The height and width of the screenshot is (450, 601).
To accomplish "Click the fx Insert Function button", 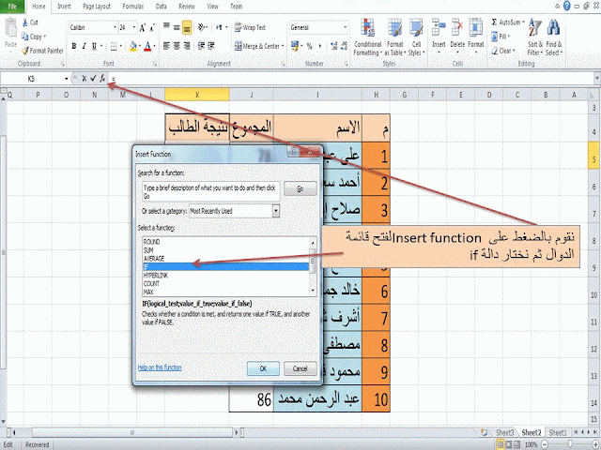I will [102, 79].
